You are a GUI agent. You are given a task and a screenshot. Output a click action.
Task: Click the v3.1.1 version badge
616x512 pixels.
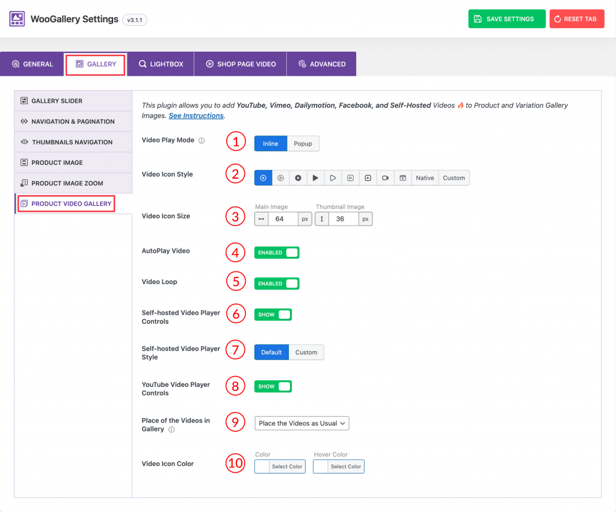135,20
